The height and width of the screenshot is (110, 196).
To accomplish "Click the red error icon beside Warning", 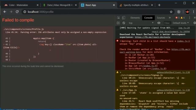I will [x=117, y=41].
